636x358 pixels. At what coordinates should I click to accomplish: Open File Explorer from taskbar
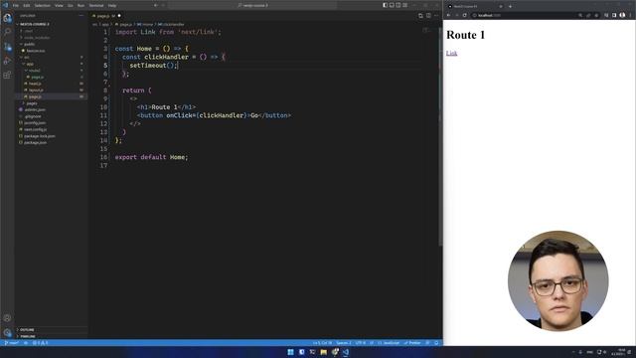coord(323,352)
